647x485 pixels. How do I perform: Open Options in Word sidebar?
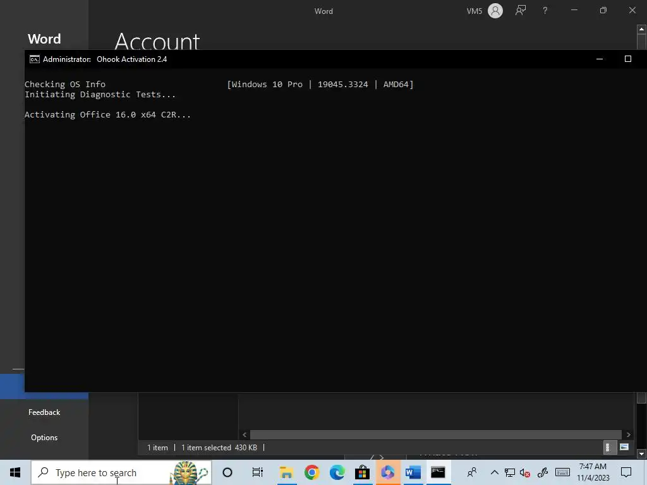[x=44, y=438]
